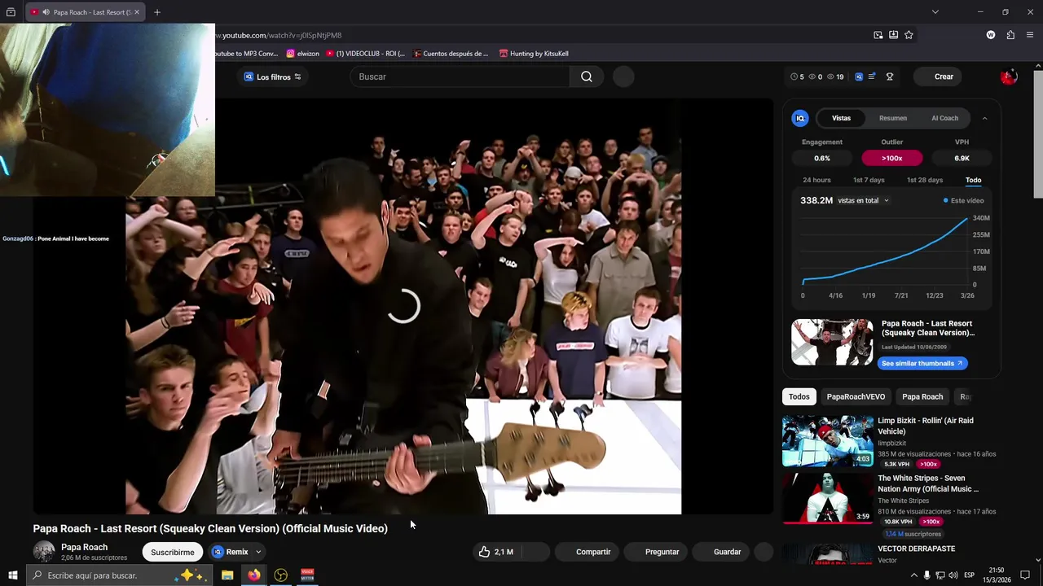
Task: Click the round IQ logo in stats panel
Action: tap(800, 118)
